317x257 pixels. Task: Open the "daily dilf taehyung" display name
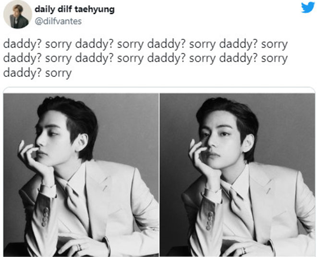point(74,9)
